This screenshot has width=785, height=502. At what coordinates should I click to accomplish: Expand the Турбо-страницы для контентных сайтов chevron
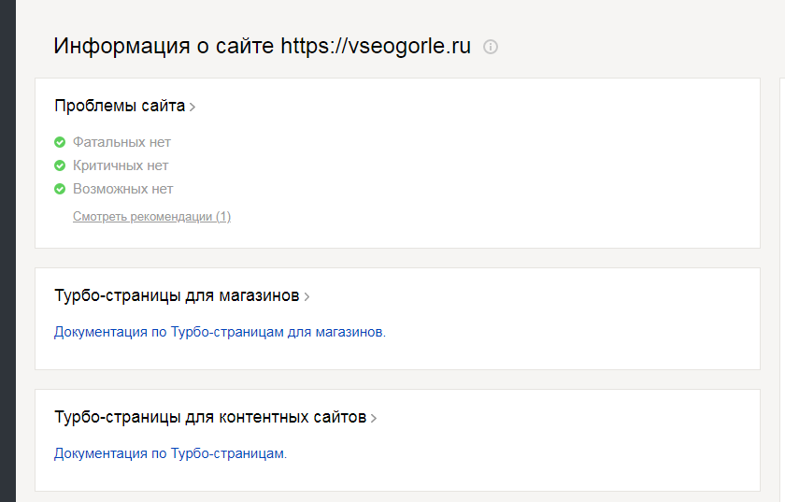tap(374, 419)
